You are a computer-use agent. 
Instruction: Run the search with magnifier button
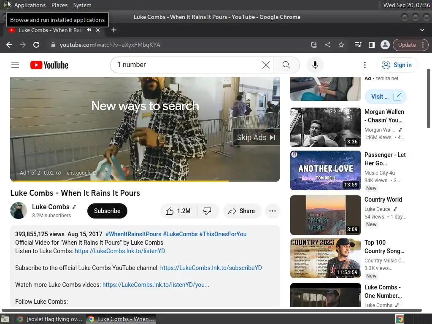(286, 65)
